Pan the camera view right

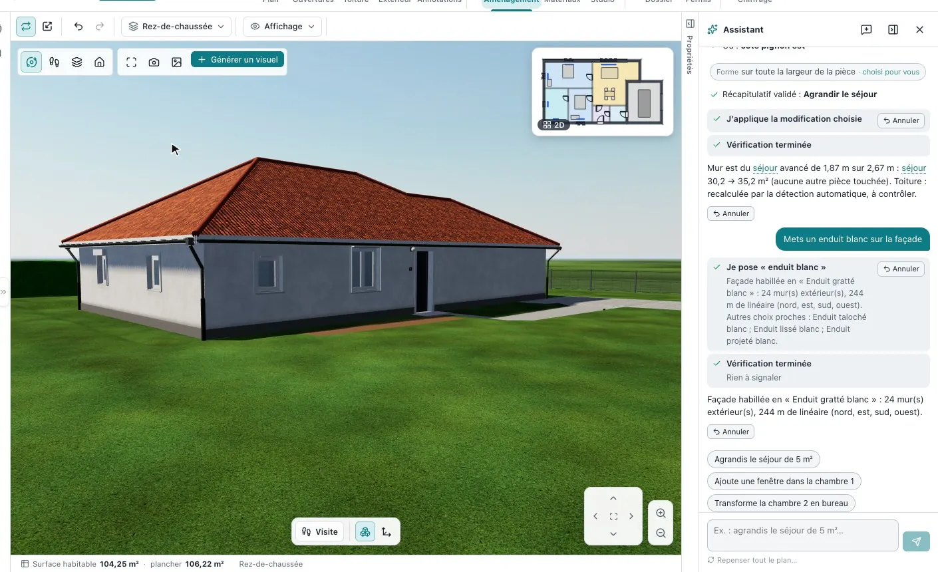[x=631, y=516]
